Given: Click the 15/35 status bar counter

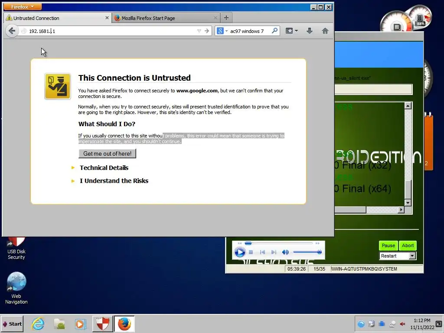Looking at the screenshot, I should 319,269.
